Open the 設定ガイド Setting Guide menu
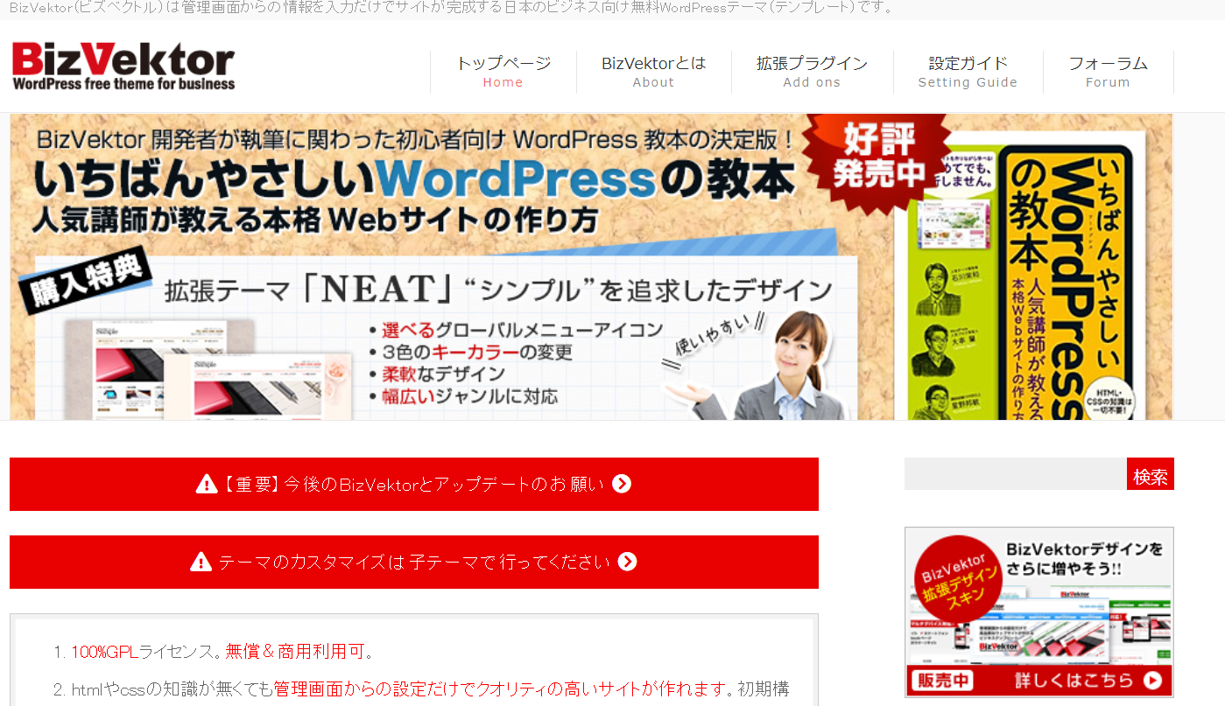1225x706 pixels. tap(968, 72)
